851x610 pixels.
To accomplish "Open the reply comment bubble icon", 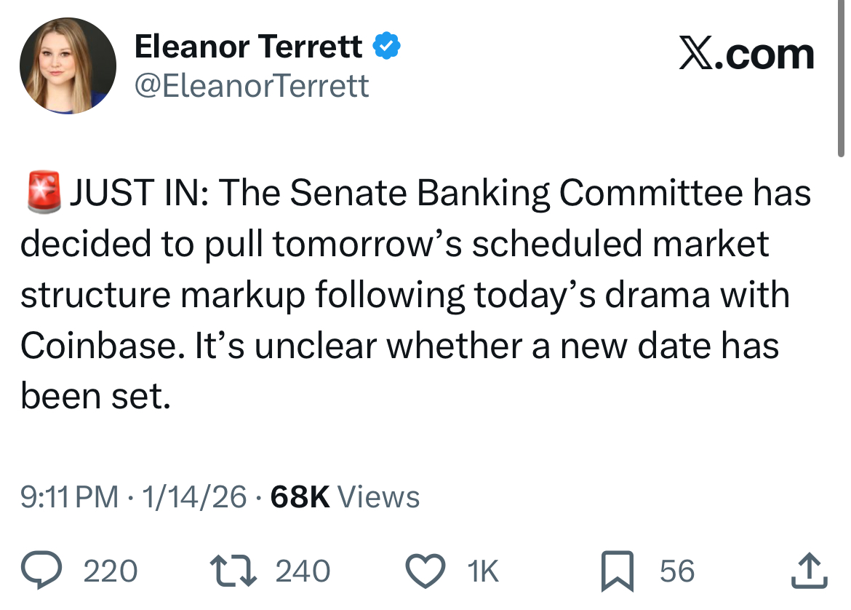I will coord(41,570).
